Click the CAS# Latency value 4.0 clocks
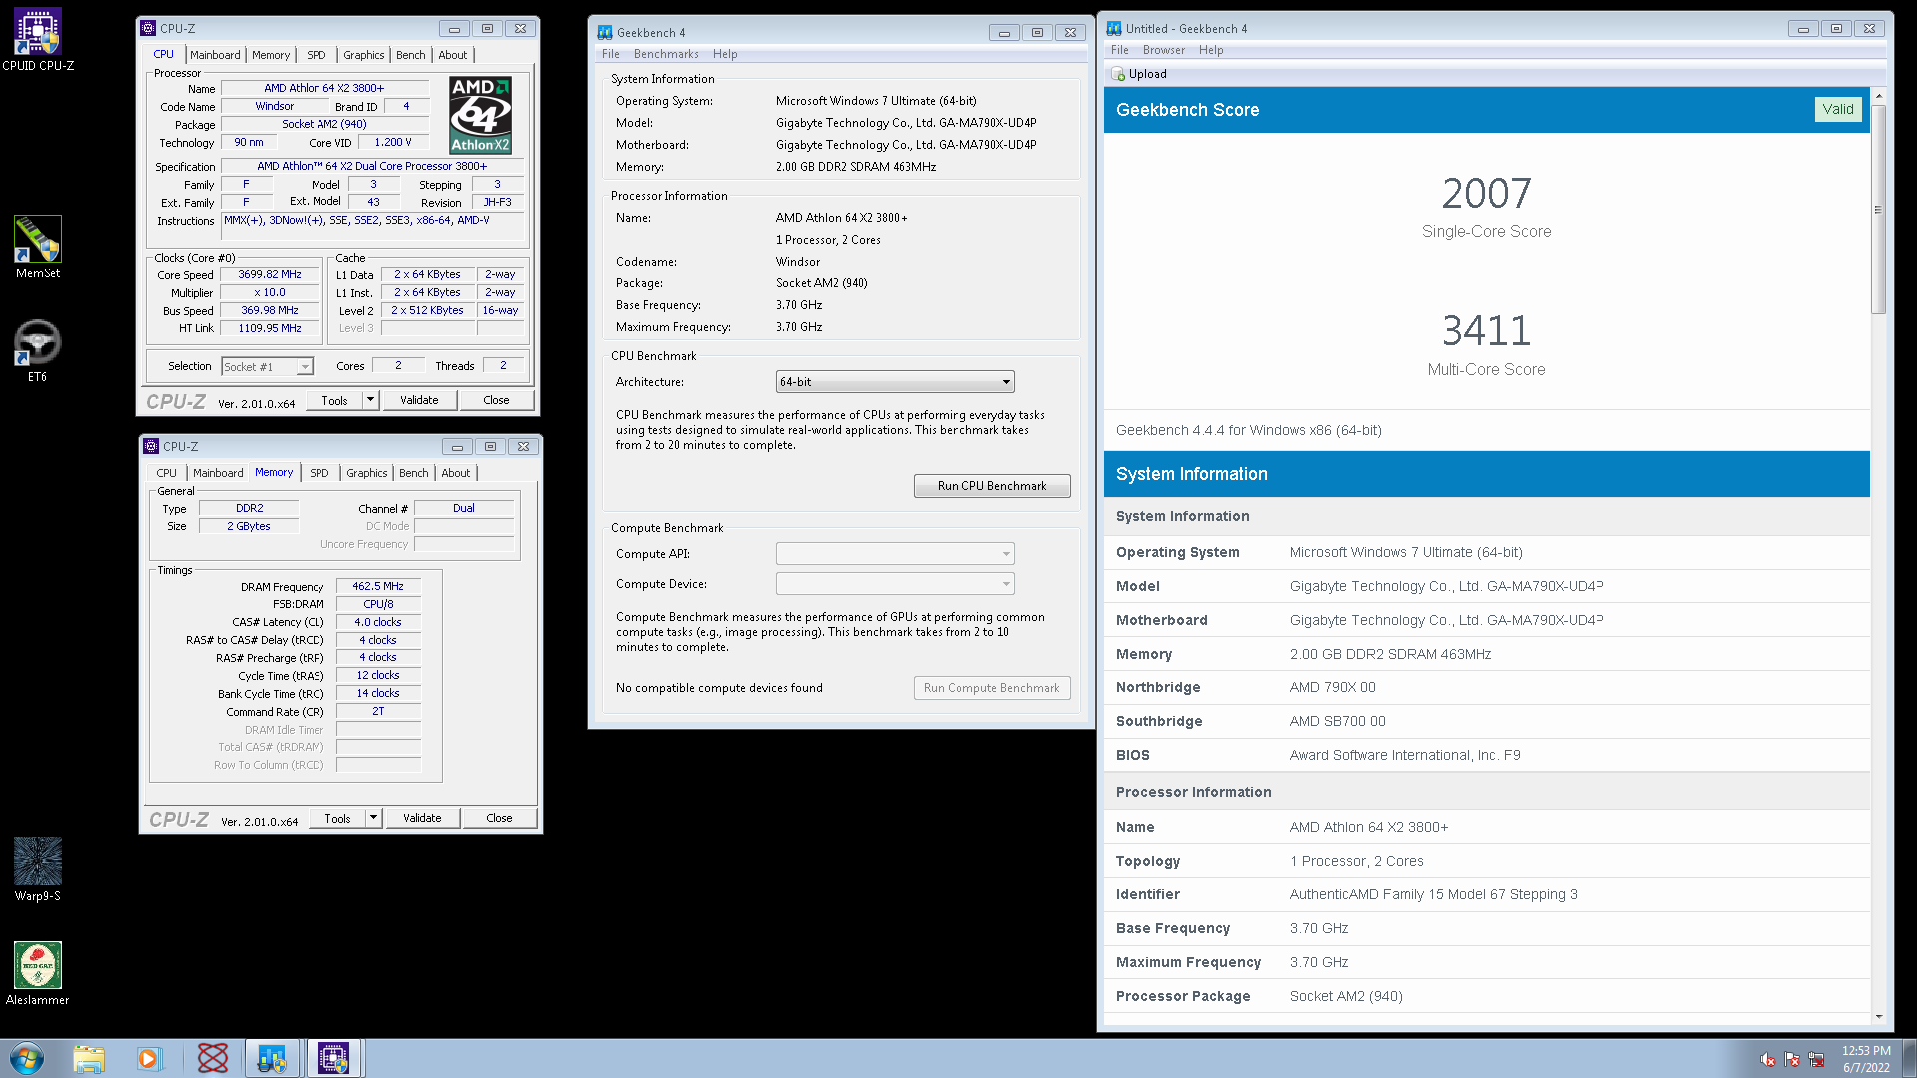The height and width of the screenshot is (1078, 1917). (378, 622)
